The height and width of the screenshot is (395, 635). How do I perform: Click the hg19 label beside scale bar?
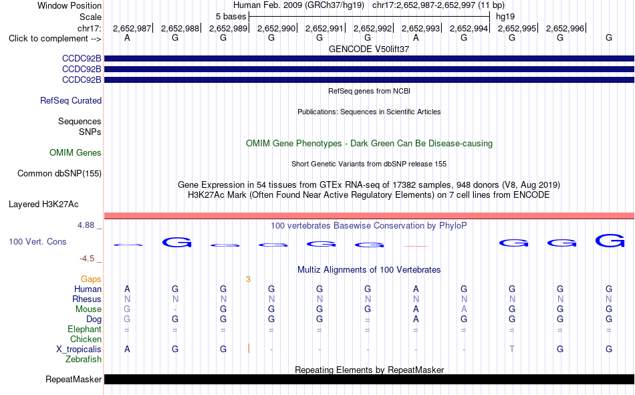(505, 17)
